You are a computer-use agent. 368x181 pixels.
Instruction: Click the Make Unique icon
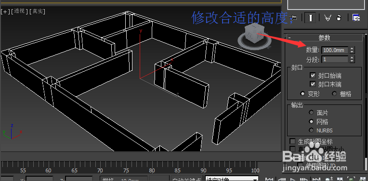[328, 18]
